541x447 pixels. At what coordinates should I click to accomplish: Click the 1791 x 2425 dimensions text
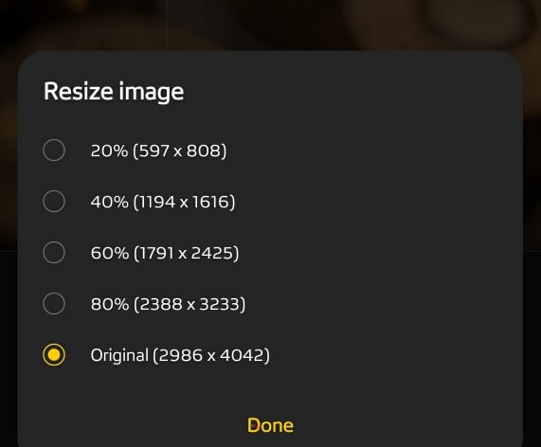[186, 253]
